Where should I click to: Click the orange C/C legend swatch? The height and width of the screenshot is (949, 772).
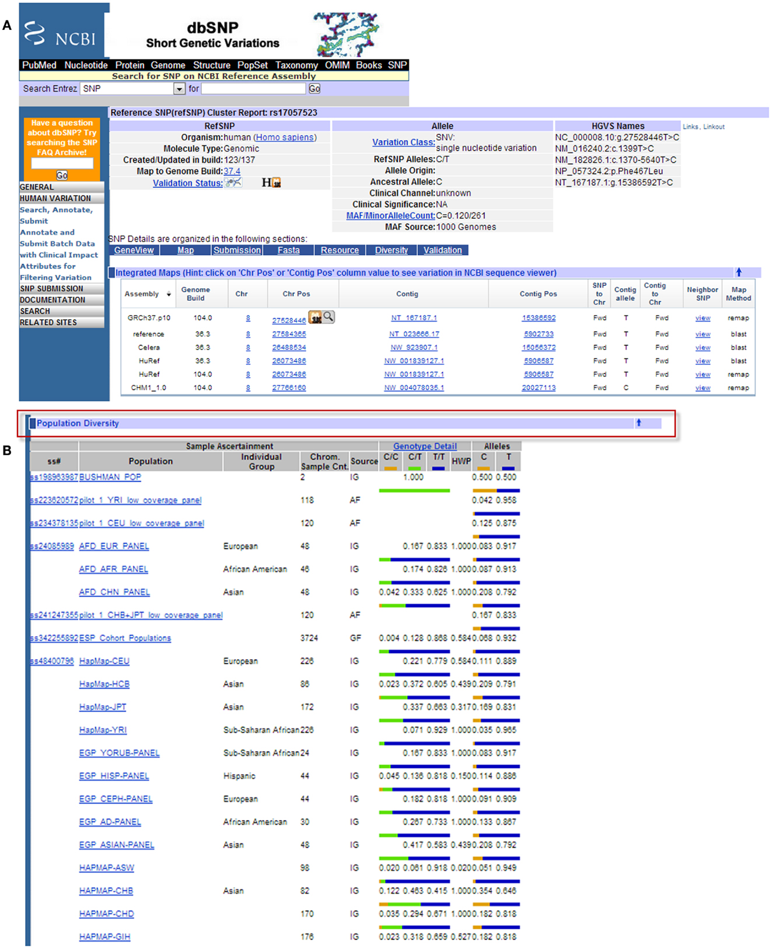(x=391, y=468)
